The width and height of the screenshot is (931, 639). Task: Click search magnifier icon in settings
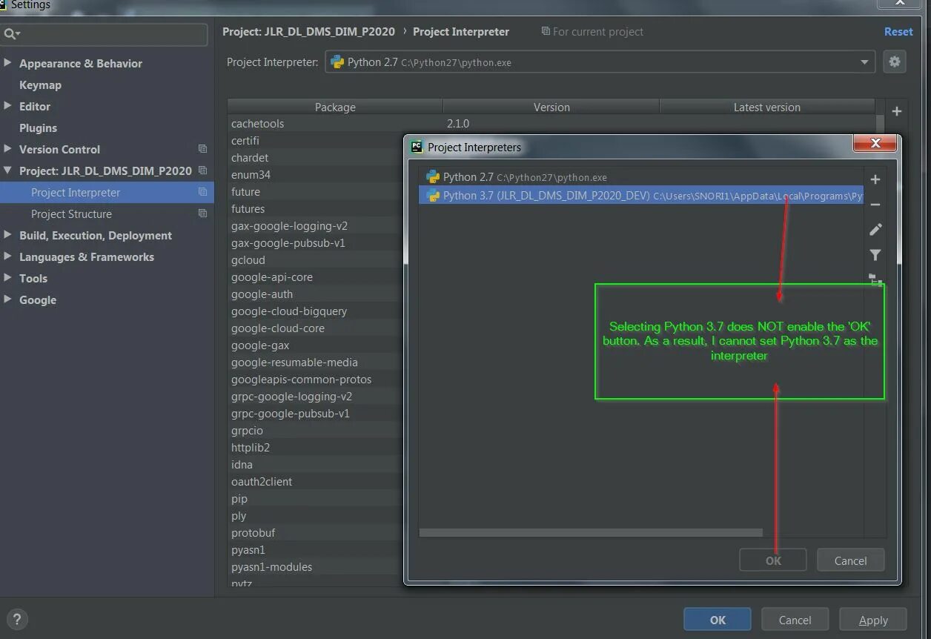coord(11,34)
